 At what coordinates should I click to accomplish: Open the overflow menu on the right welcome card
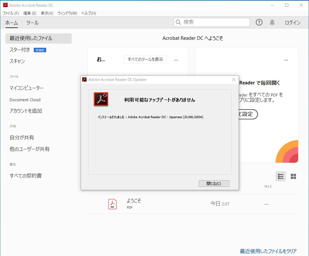click(x=286, y=60)
